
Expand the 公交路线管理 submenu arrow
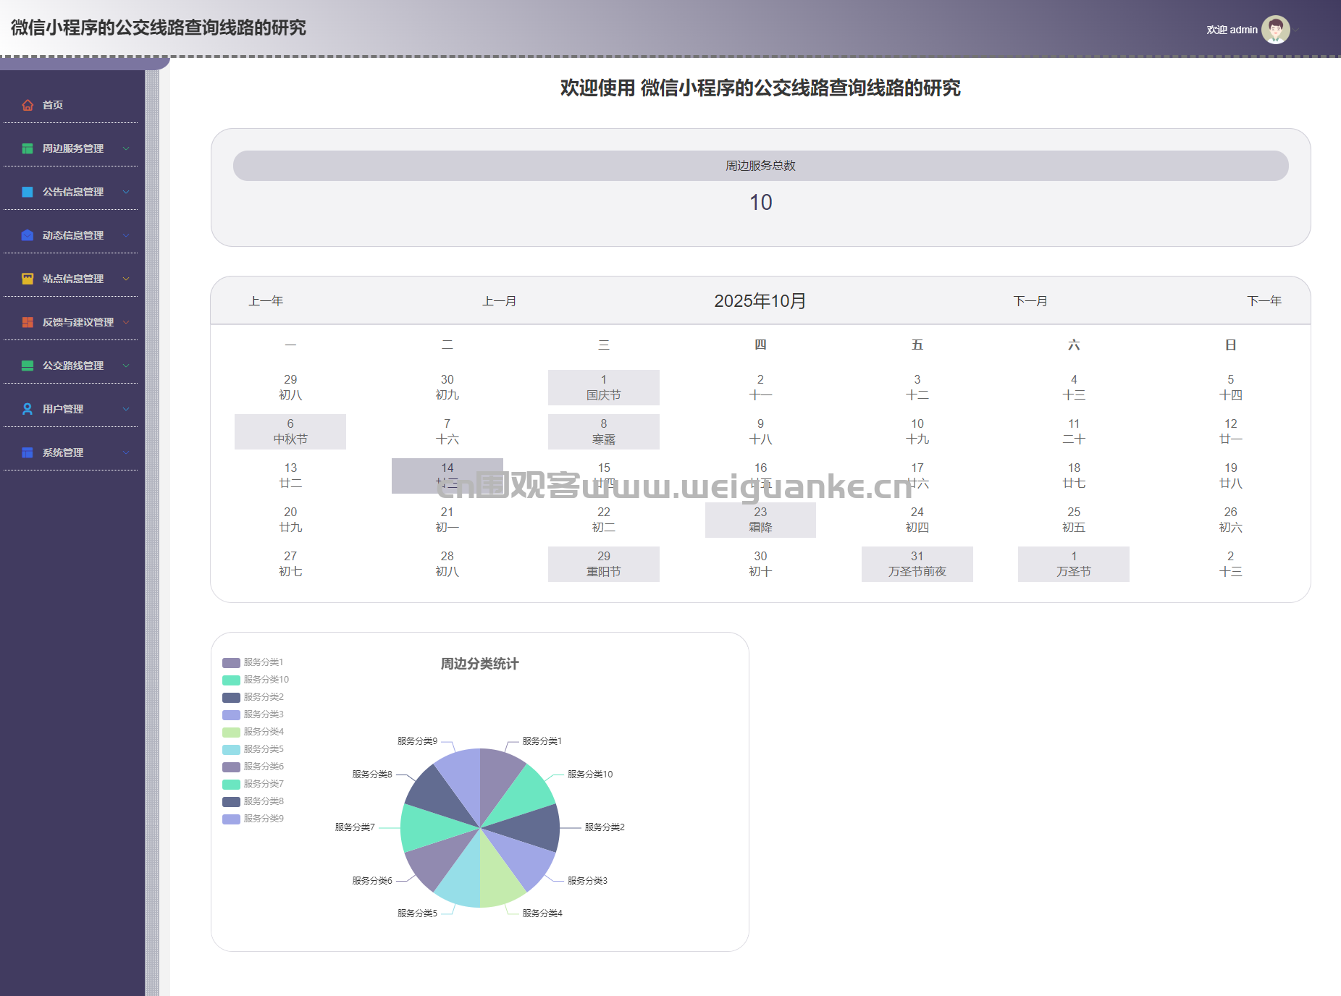126,366
